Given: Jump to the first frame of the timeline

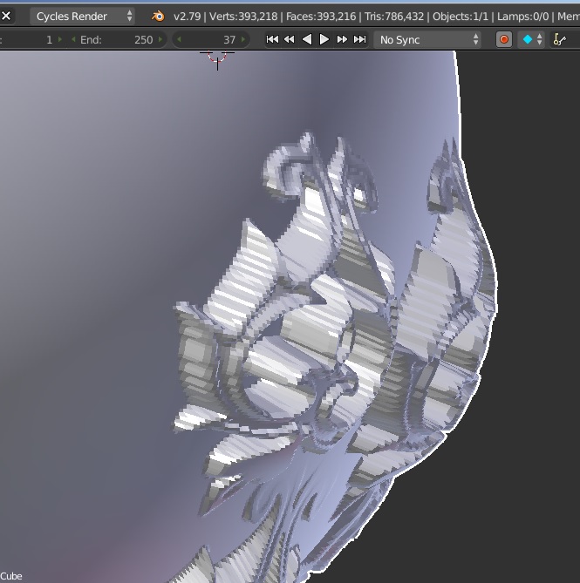Looking at the screenshot, I should [272, 39].
